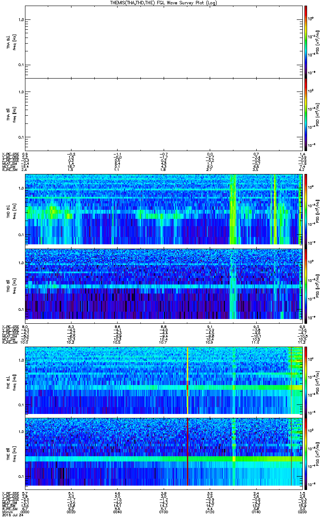Click the time label 0200 on the bottom axis
This screenshot has width=323, height=518.
point(302,512)
